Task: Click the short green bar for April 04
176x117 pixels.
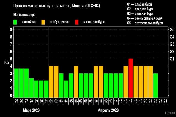Action: (x=66, y=89)
